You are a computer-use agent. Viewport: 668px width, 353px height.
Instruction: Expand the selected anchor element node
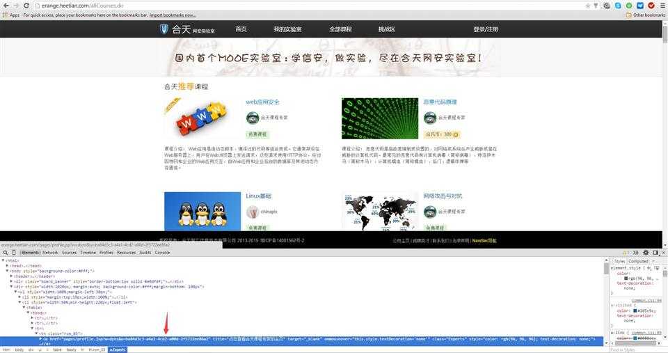click(x=40, y=339)
